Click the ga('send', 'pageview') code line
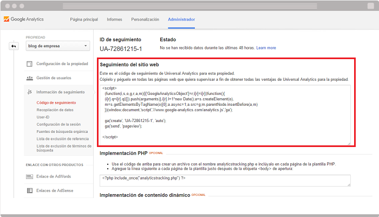 click(x=123, y=126)
